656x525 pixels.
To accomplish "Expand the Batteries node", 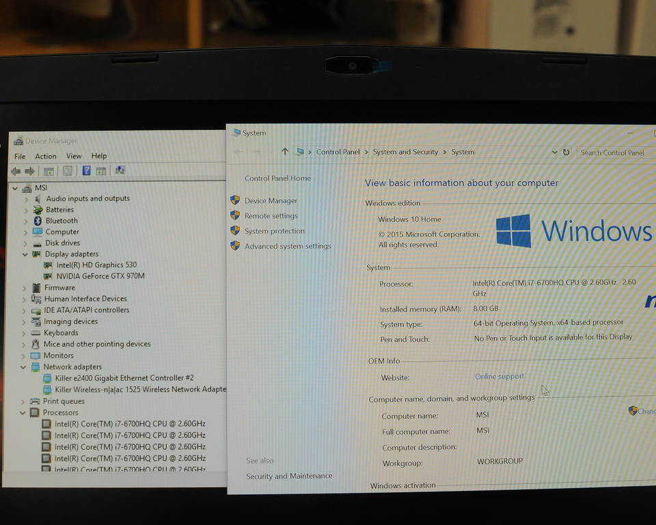I will pyautogui.click(x=26, y=210).
